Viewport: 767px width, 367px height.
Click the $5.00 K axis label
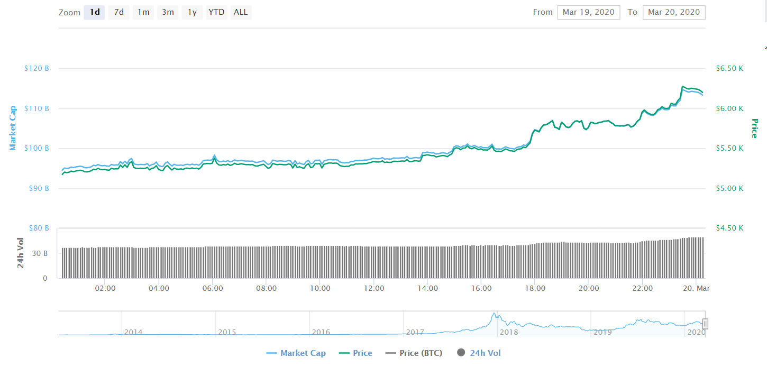point(730,188)
